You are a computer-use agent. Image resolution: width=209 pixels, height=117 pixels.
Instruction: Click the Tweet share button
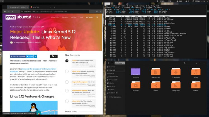(x=30, y=56)
